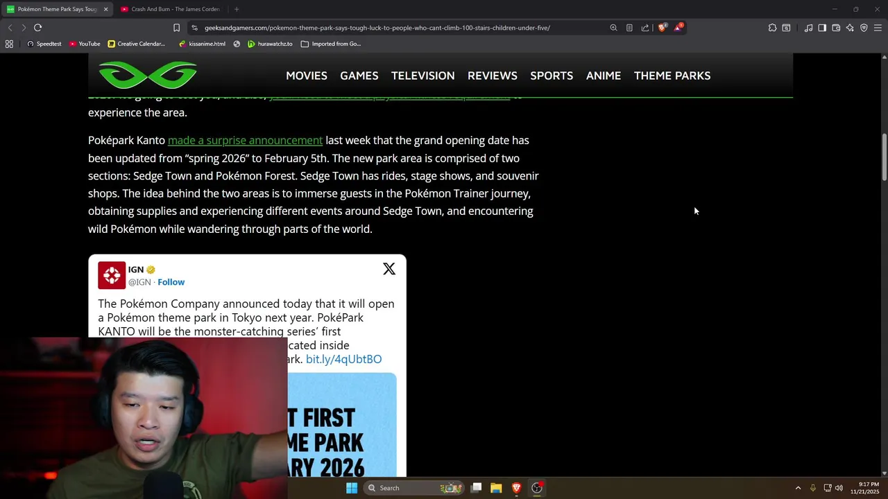The image size is (888, 499).
Task: Open the SPORTS section
Action: pyautogui.click(x=552, y=76)
